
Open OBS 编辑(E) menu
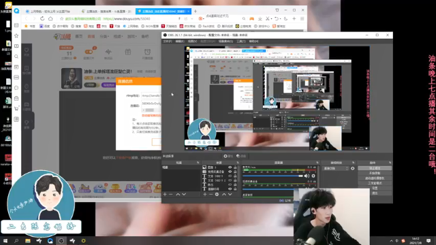pos(180,42)
